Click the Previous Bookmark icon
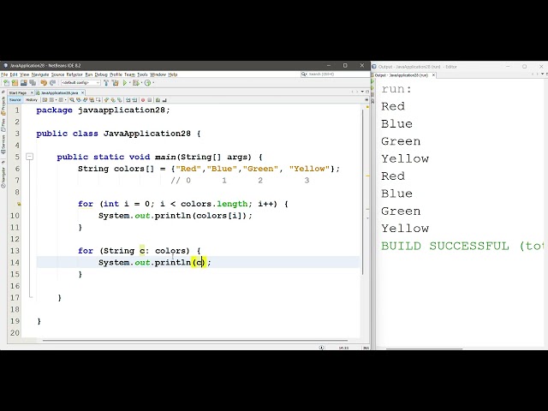 pyautogui.click(x=106, y=100)
